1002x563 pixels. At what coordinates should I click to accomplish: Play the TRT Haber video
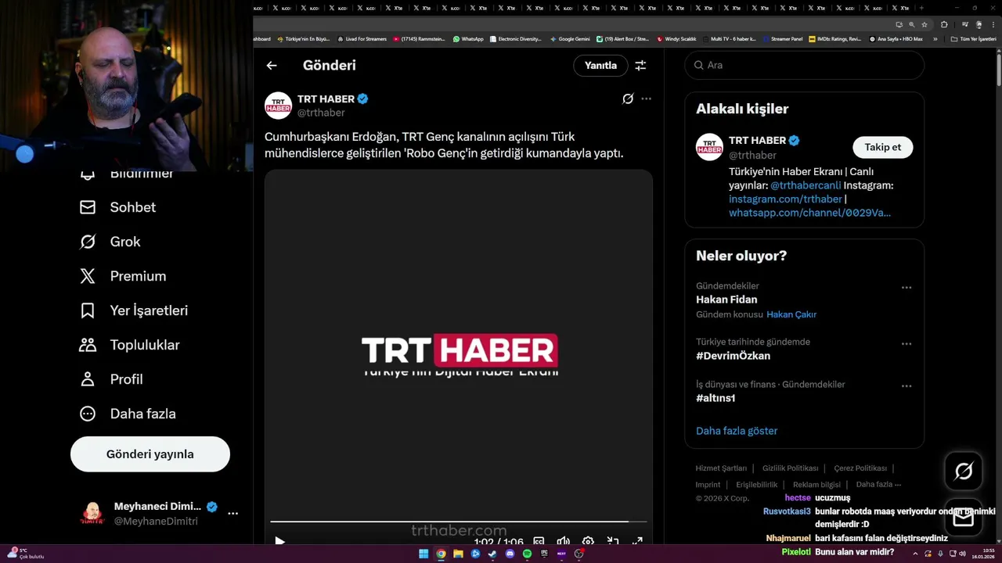point(279,541)
